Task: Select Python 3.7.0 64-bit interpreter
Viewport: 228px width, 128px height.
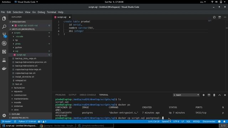Action: click(x=27, y=122)
